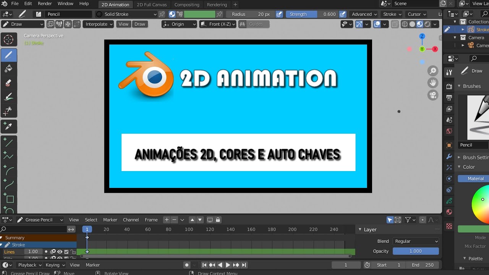
Task: Select the Line primitive tool
Action: [8, 142]
